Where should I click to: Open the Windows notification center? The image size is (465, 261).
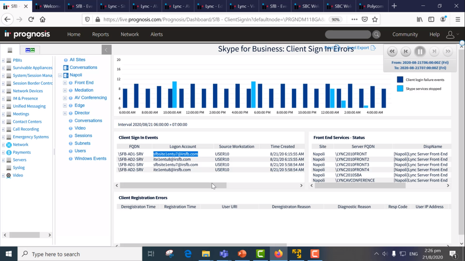[x=453, y=254]
